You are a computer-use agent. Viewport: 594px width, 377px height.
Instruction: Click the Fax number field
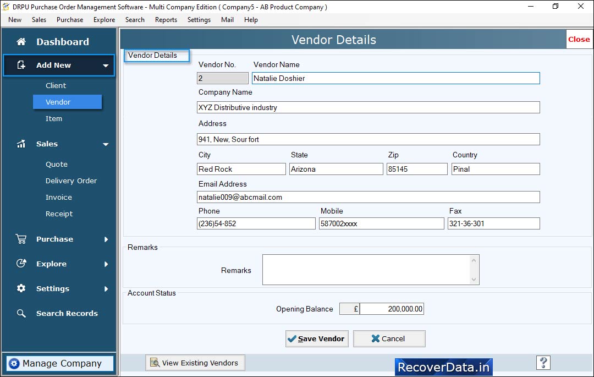tap(493, 223)
